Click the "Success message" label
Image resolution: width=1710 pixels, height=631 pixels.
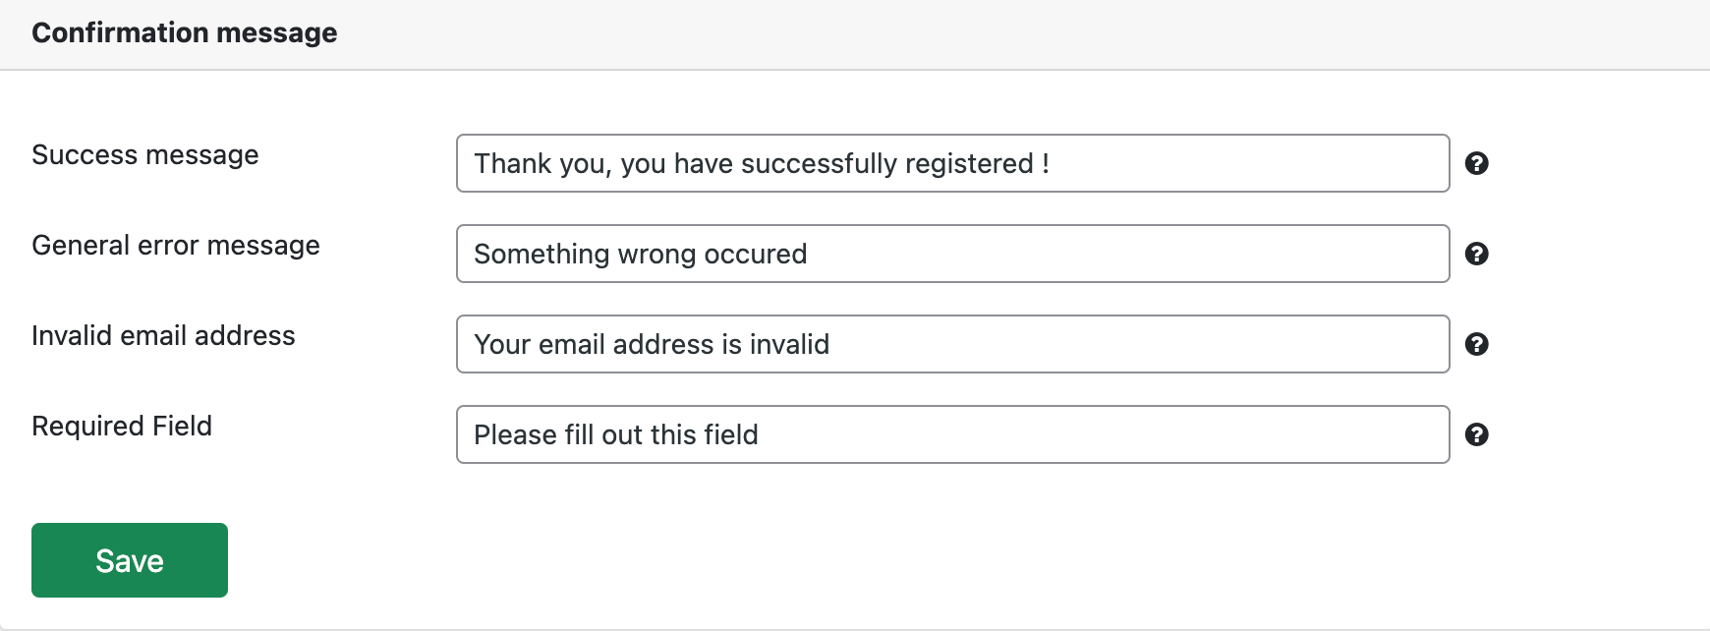pos(145,155)
